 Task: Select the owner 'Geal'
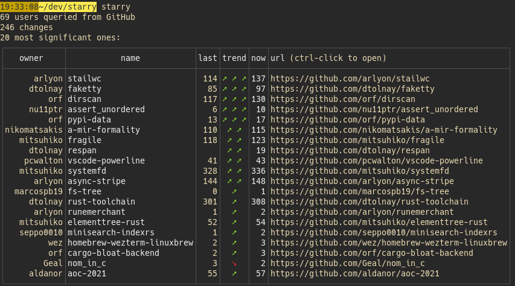point(53,263)
